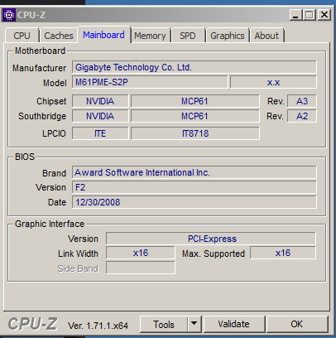The height and width of the screenshot is (338, 336).
Task: Click the BIOS date 12/30/2008 field
Action: point(194,202)
